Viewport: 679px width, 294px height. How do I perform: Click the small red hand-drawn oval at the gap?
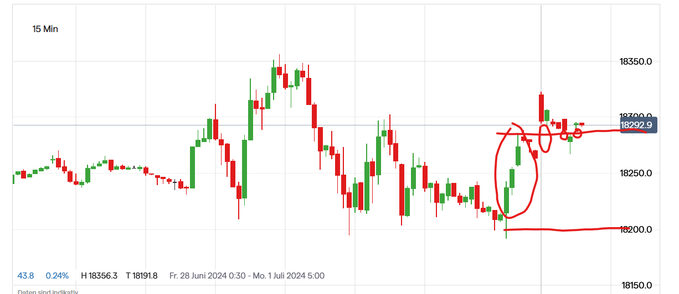(546, 138)
